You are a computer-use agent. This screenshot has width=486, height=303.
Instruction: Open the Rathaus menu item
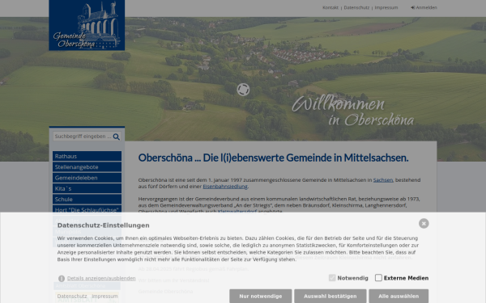(87, 156)
